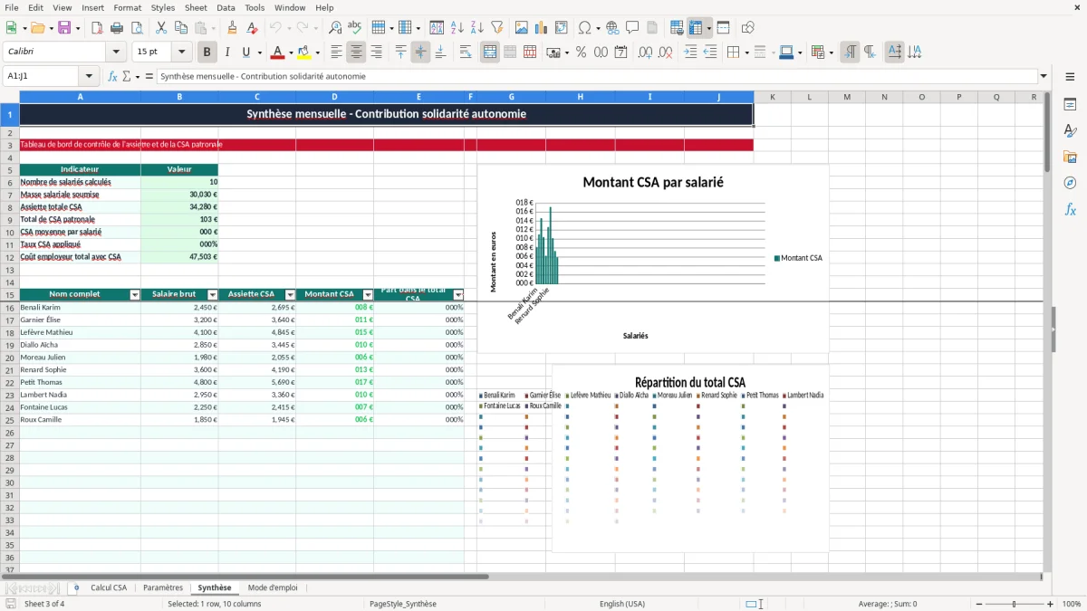This screenshot has width=1087, height=611.
Task: Open filter dropdown for Montant CSA
Action: [368, 295]
